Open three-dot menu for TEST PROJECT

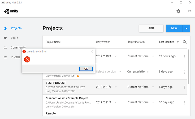pyautogui.click(x=185, y=87)
